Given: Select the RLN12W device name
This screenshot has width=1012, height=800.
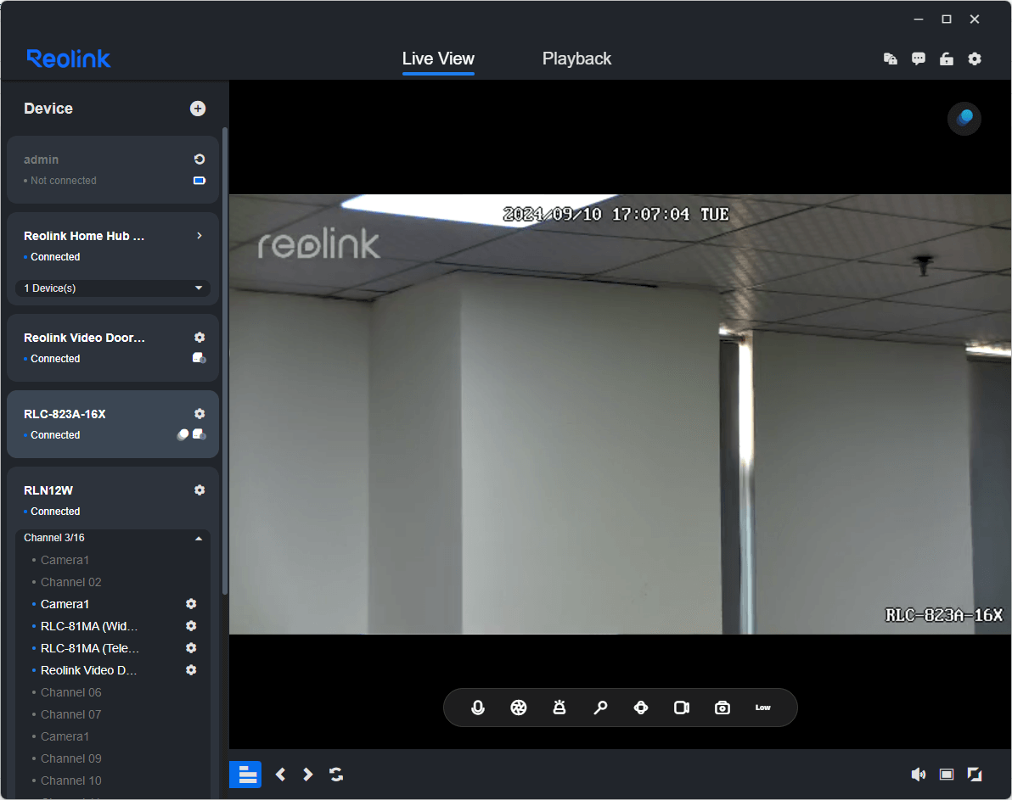Looking at the screenshot, I should 48,490.
